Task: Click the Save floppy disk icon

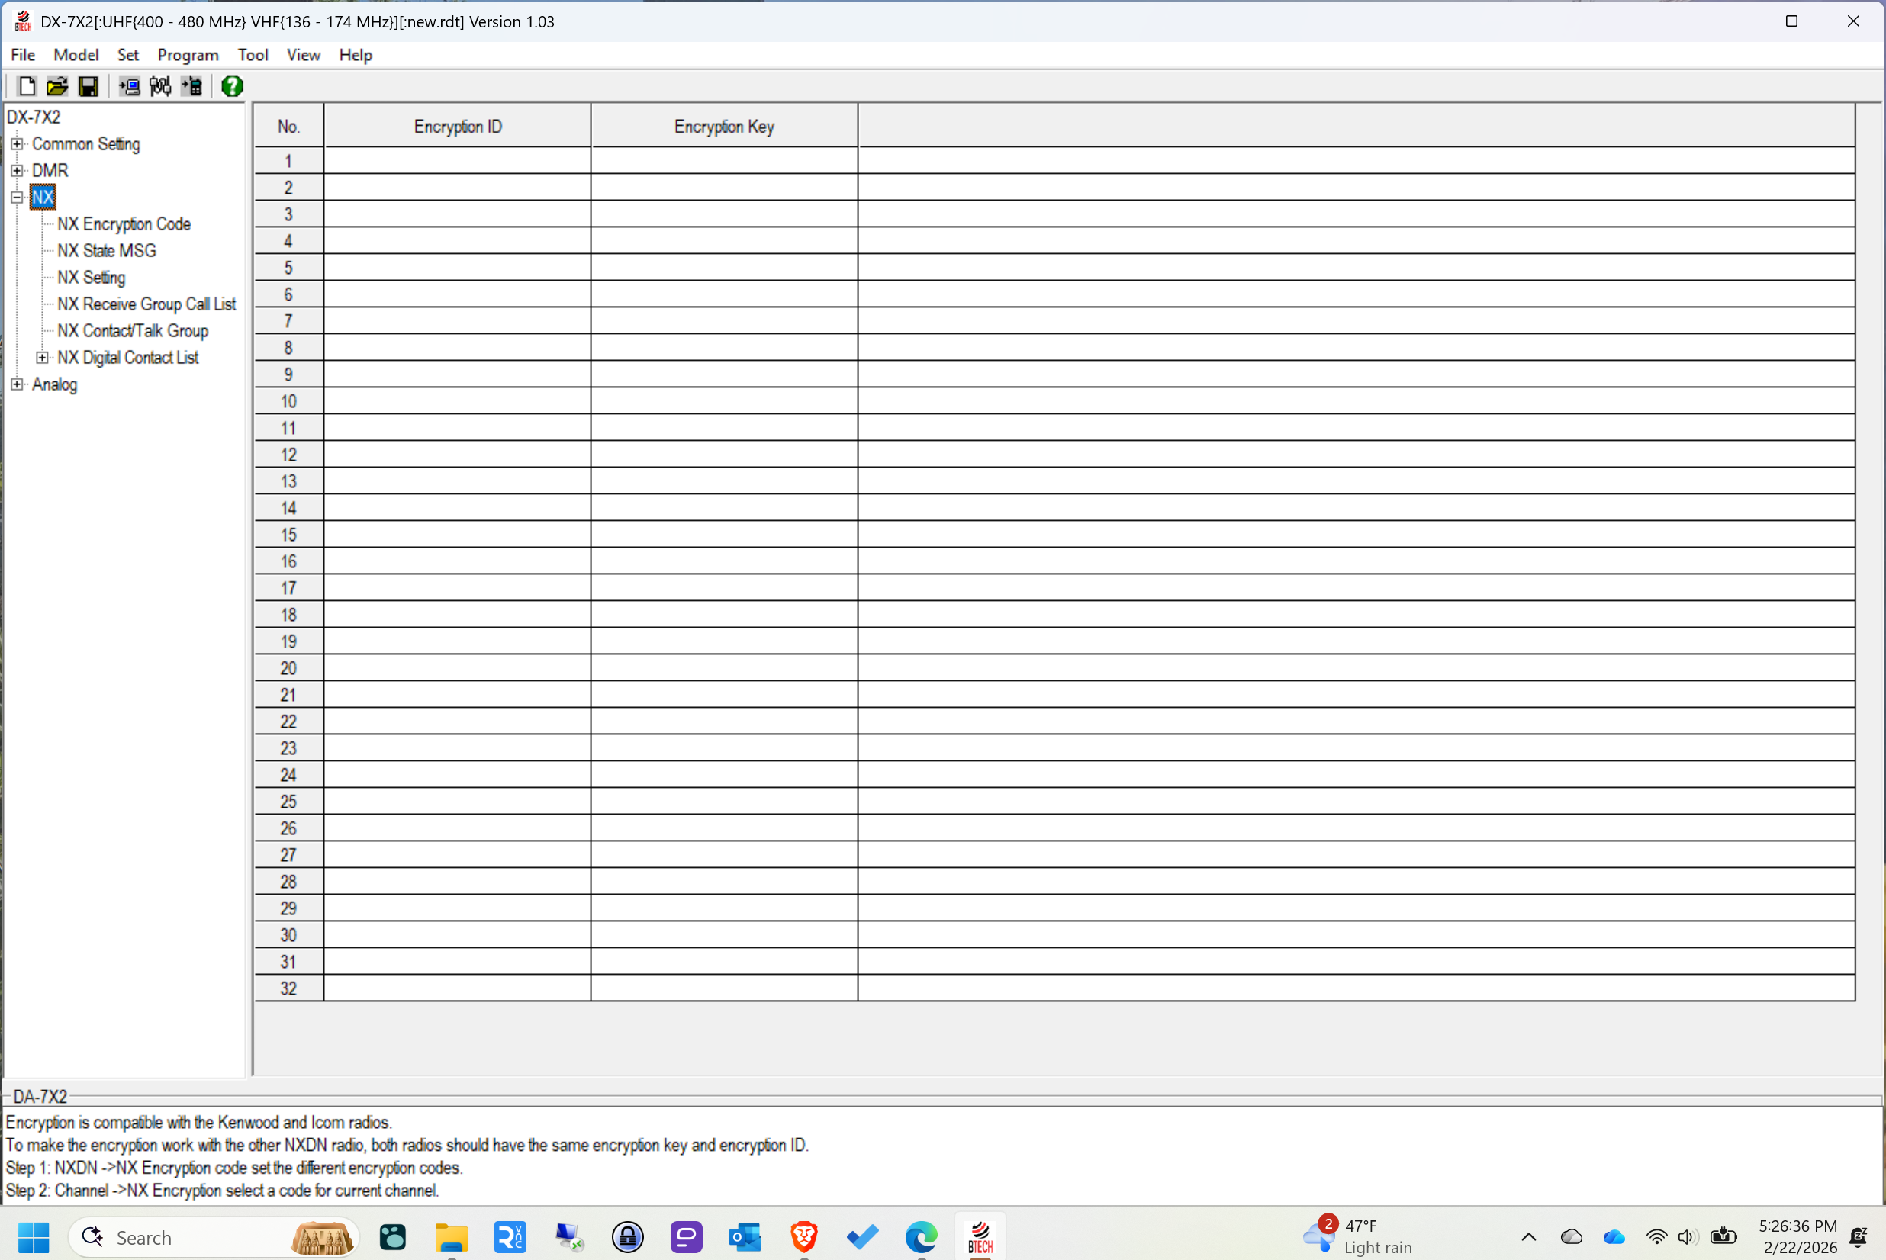Action: coord(88,86)
